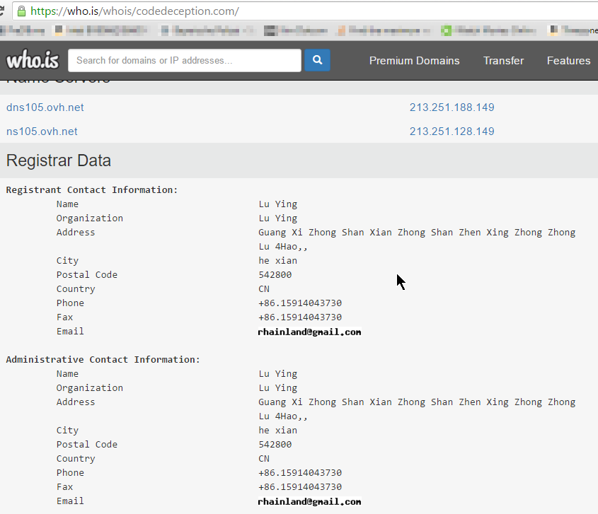Viewport: 598px width, 514px height.
Task: Click the Administrative contact email address
Action: [309, 501]
